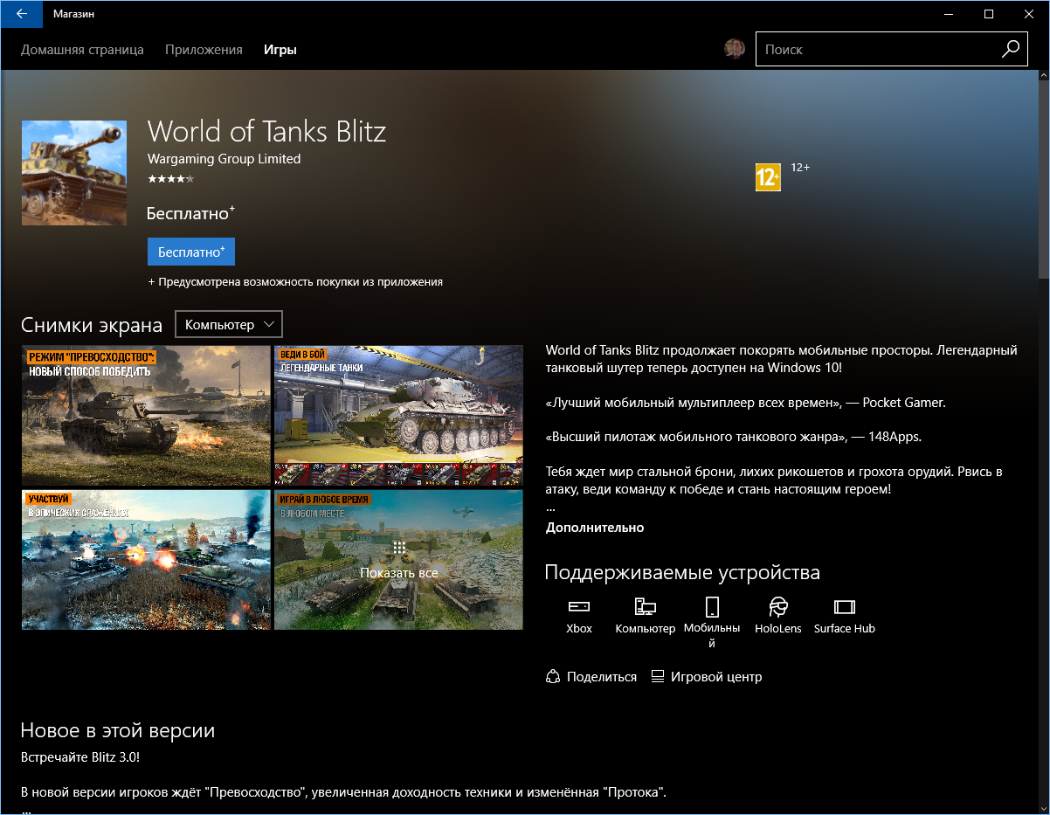Open the Приложения tab
1050x815 pixels.
pyautogui.click(x=204, y=50)
